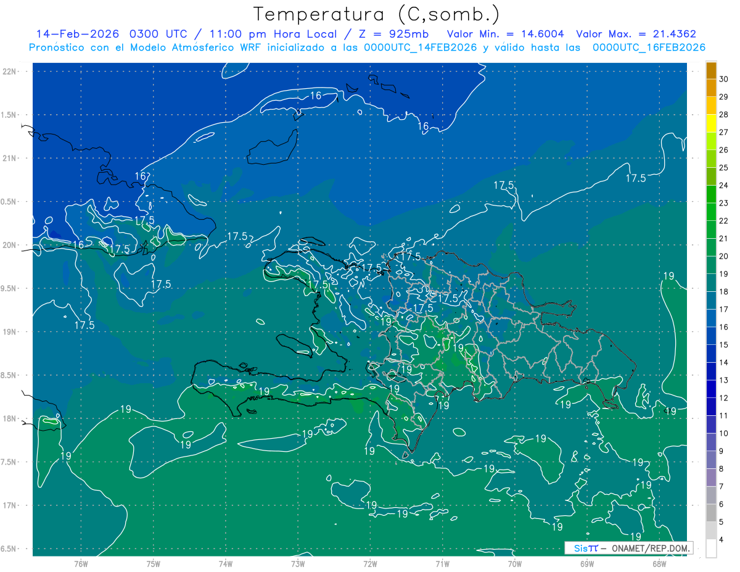Click the "0300 UTC" time text

coord(159,34)
